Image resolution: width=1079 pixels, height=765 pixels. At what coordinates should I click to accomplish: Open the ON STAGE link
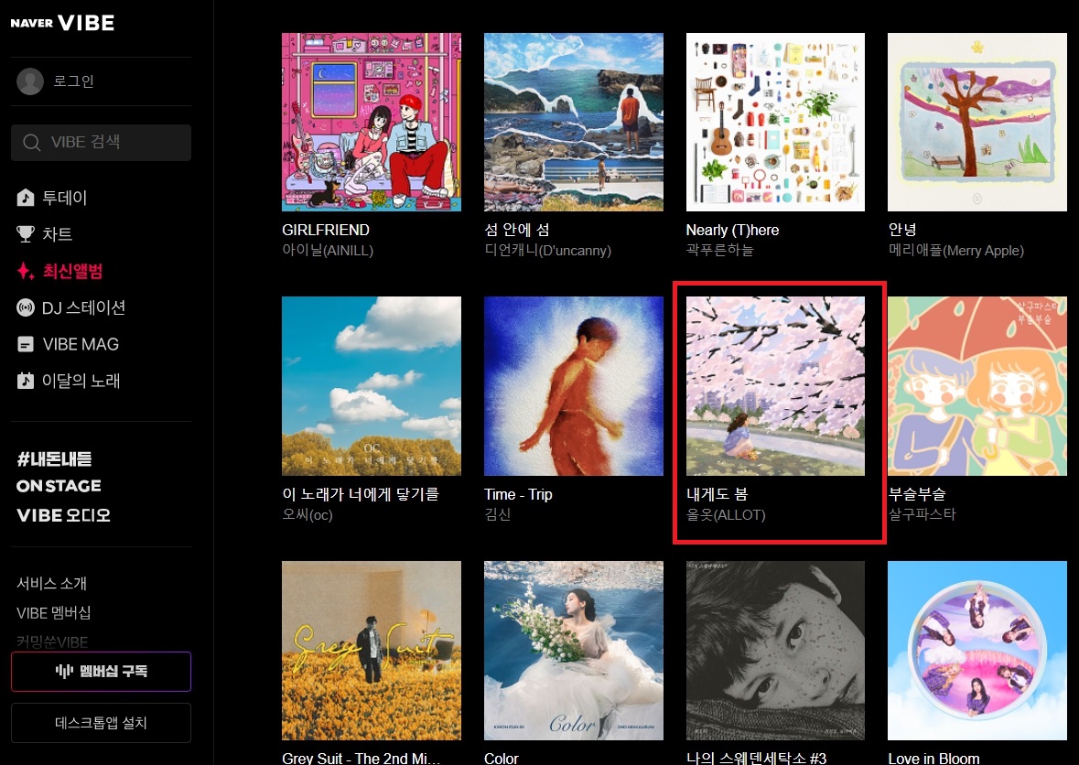tap(59, 487)
